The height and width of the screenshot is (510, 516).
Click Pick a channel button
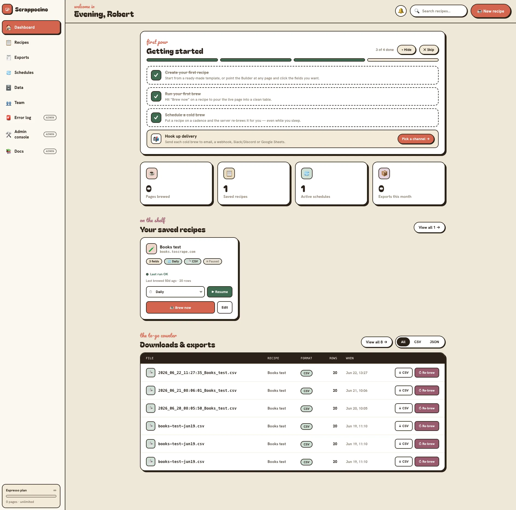pos(416,139)
